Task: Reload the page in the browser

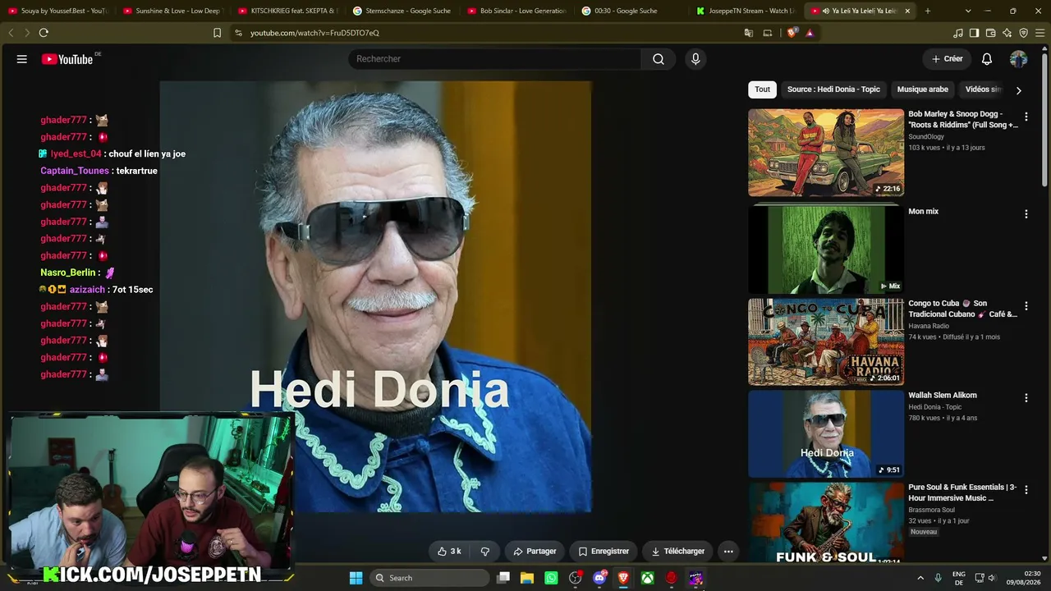Action: tap(44, 33)
